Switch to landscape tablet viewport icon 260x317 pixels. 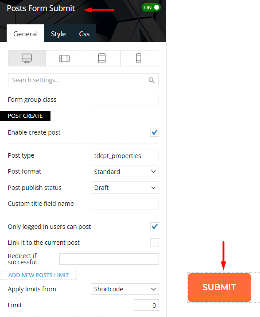64,58
